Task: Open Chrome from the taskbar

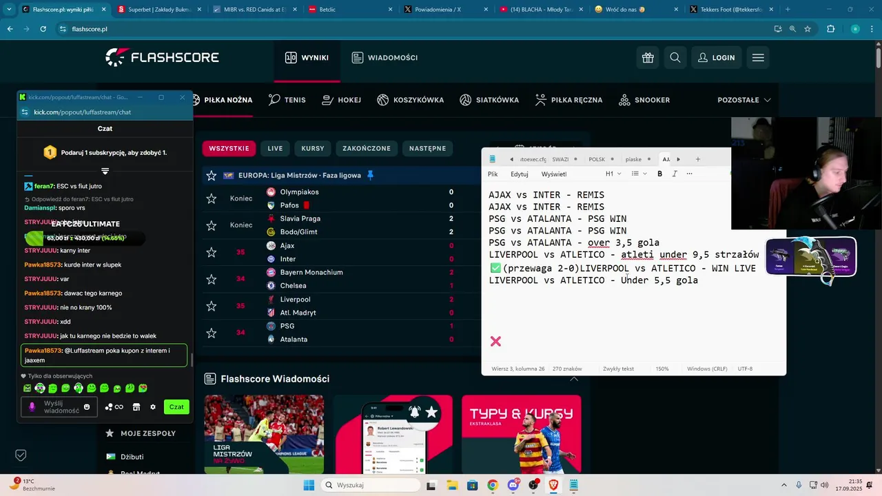Action: pos(492,485)
